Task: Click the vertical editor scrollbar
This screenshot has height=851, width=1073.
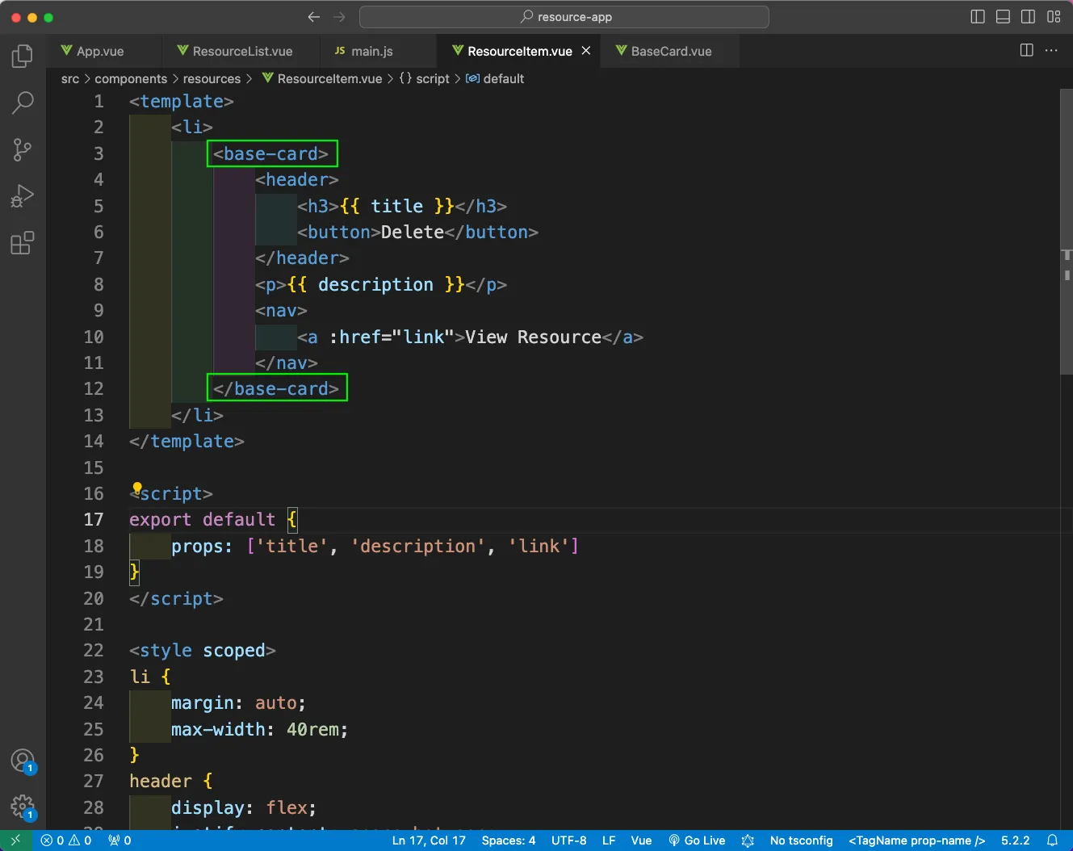Action: (x=1066, y=233)
